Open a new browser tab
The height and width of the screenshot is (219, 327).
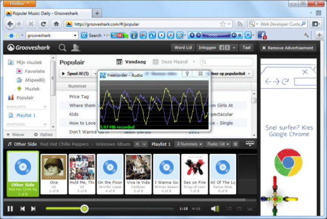(97, 14)
